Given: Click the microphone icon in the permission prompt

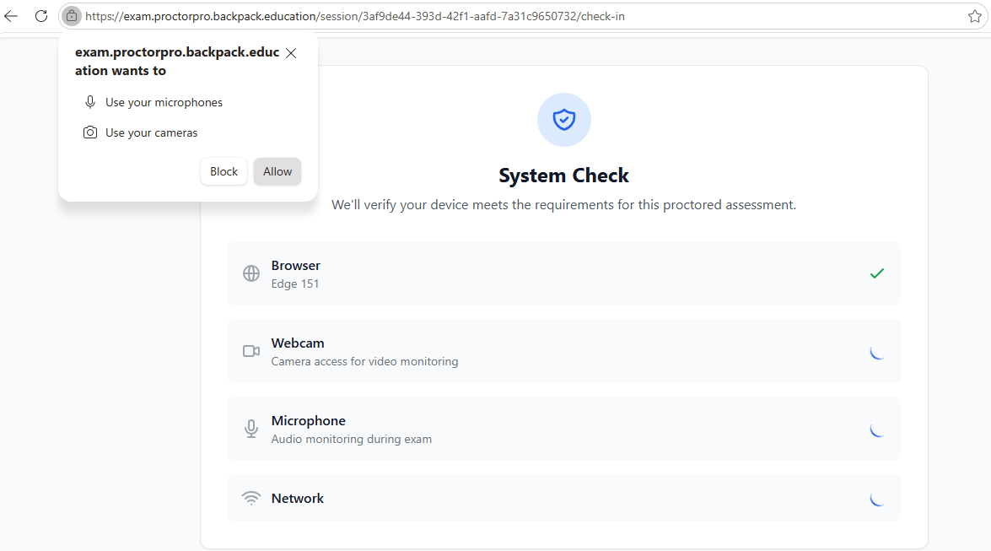Looking at the screenshot, I should point(90,102).
